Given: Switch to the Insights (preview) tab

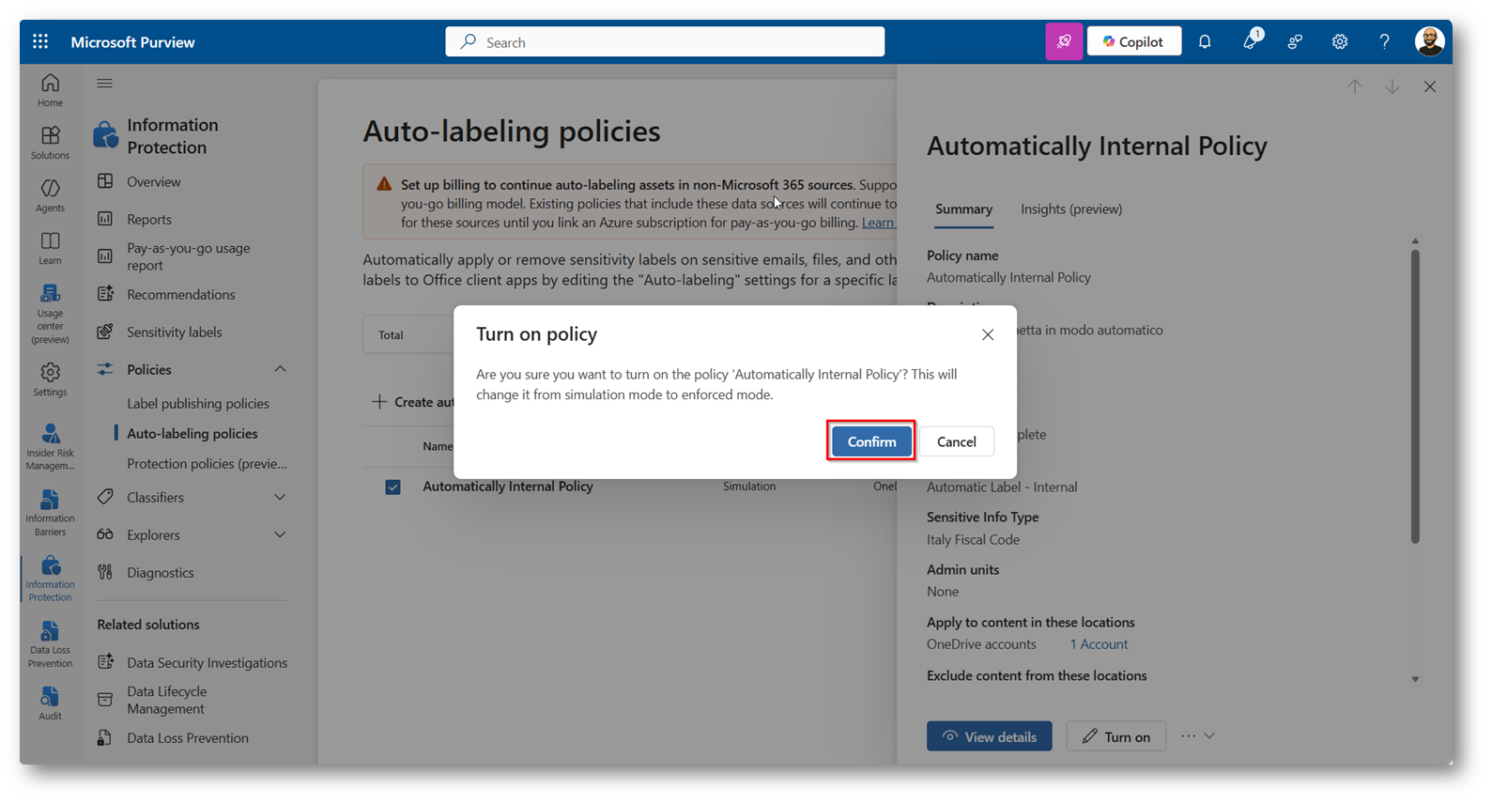Looking at the screenshot, I should 1070,209.
